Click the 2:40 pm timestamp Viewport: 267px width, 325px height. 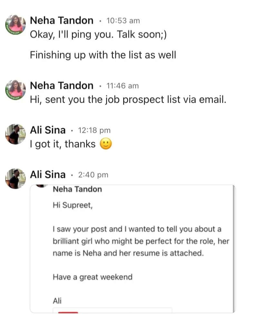(93, 175)
